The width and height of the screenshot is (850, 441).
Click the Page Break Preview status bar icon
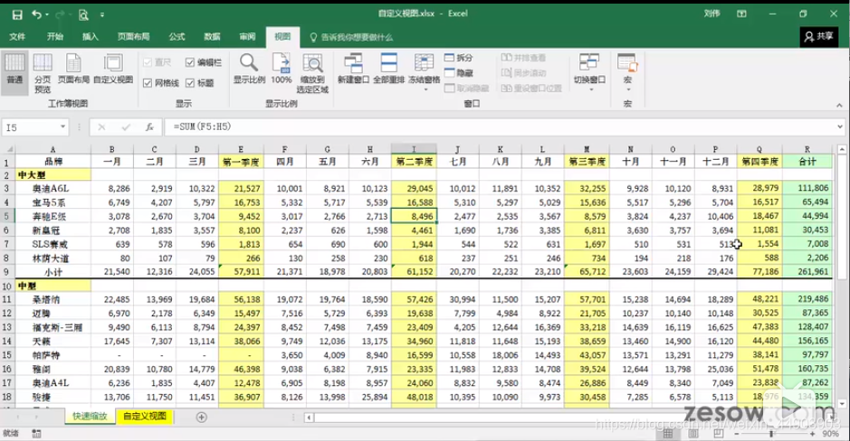[x=719, y=434]
